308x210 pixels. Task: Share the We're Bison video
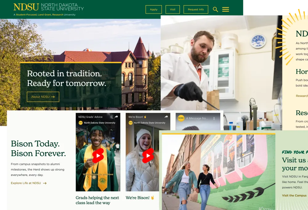(166, 117)
